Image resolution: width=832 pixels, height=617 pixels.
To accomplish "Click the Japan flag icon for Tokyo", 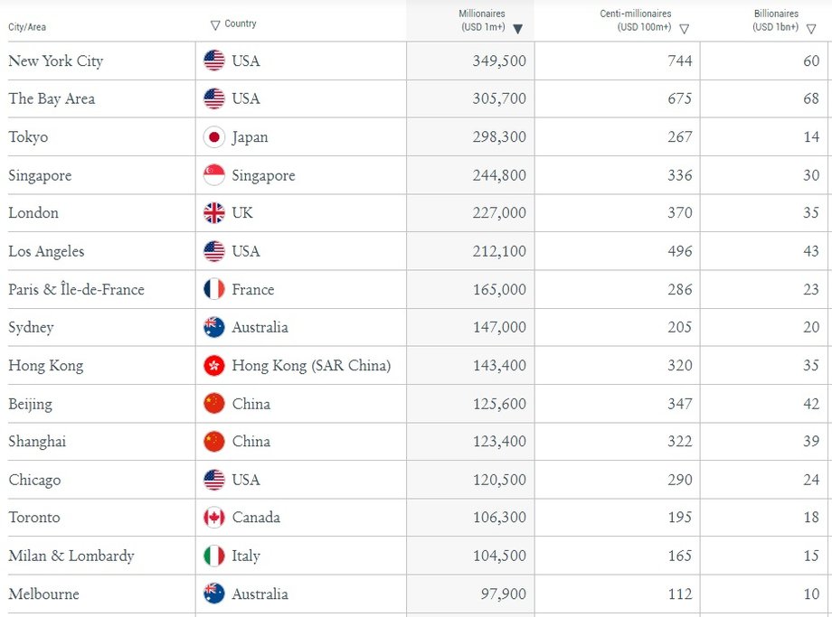I will [214, 137].
